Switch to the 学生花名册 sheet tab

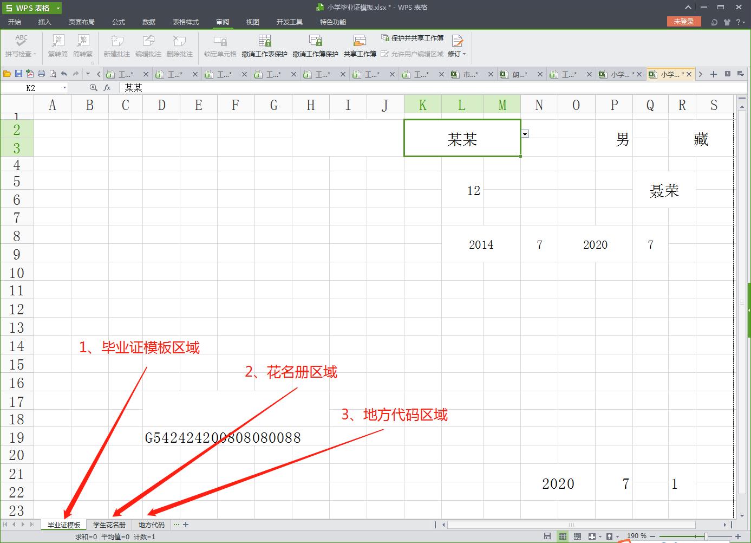pyautogui.click(x=109, y=525)
